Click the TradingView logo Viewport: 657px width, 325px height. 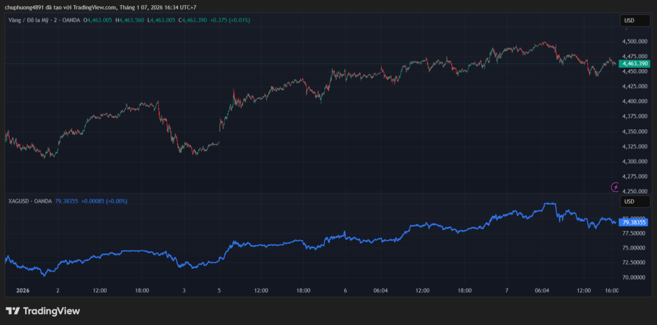click(x=43, y=311)
